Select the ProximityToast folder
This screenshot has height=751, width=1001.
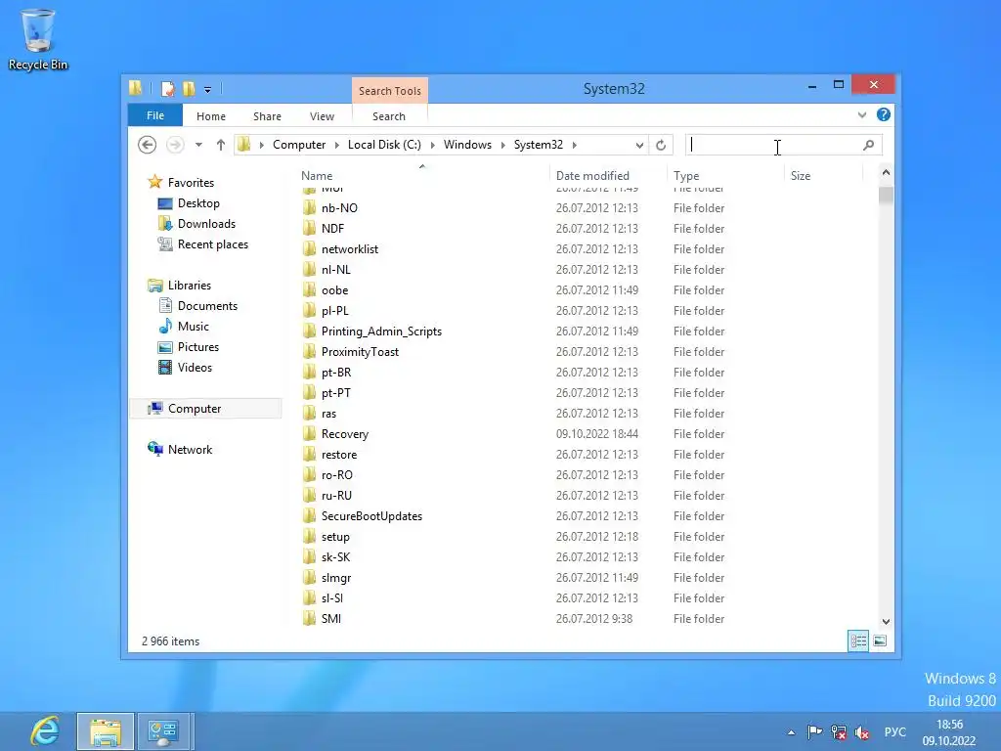click(360, 351)
